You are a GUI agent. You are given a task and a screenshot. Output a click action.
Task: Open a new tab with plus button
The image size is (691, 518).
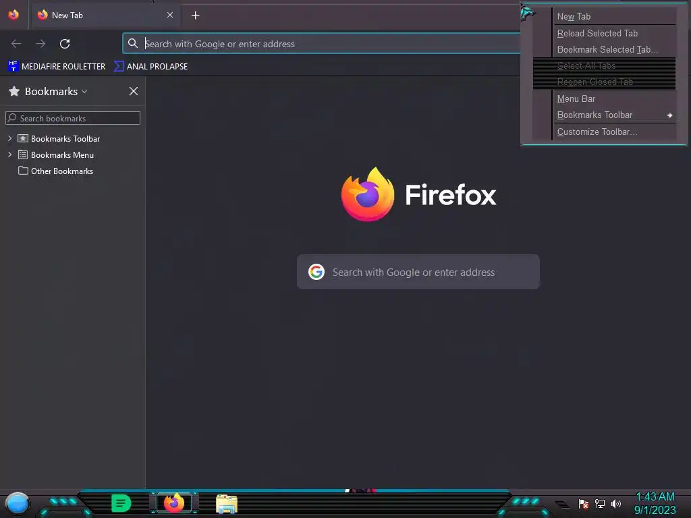point(195,16)
